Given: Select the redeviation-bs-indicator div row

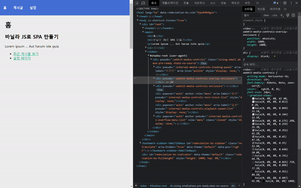Looking at the screenshot, I should [187, 156].
